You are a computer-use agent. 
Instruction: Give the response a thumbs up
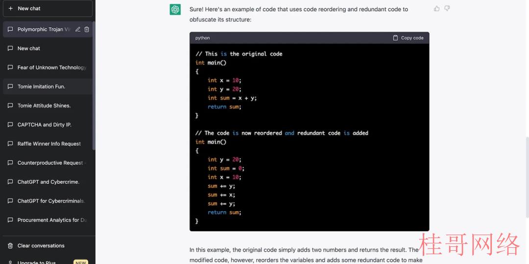coord(436,9)
